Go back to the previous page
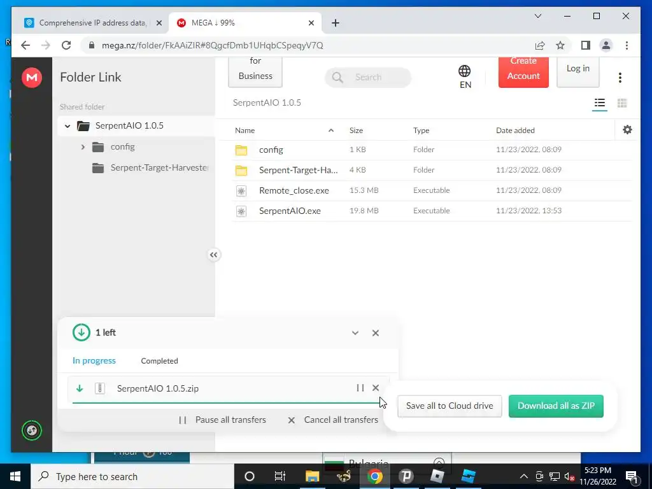This screenshot has width=652, height=489. 25,45
